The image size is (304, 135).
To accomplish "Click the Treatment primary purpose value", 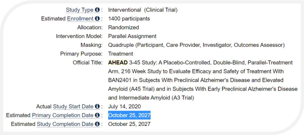I will (120, 54).
